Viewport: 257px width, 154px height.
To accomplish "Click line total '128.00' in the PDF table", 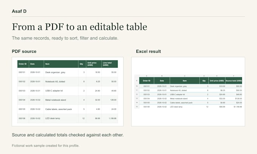I will point(113,100).
